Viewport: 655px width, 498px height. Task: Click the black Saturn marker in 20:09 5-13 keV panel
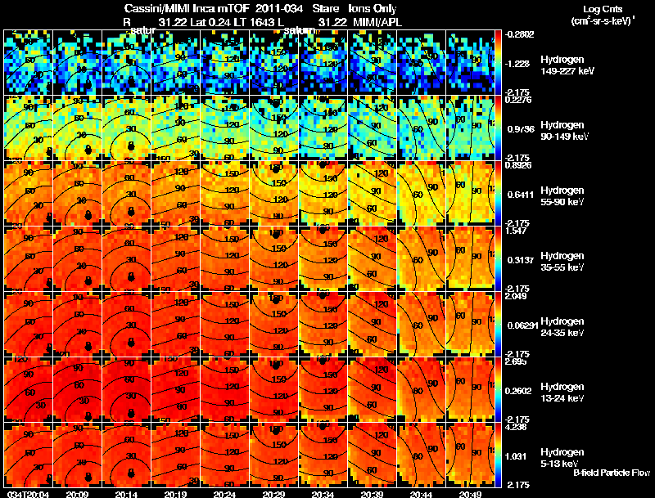click(88, 477)
